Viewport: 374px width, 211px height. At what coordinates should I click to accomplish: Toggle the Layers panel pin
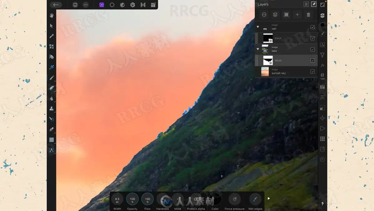pos(314,4)
